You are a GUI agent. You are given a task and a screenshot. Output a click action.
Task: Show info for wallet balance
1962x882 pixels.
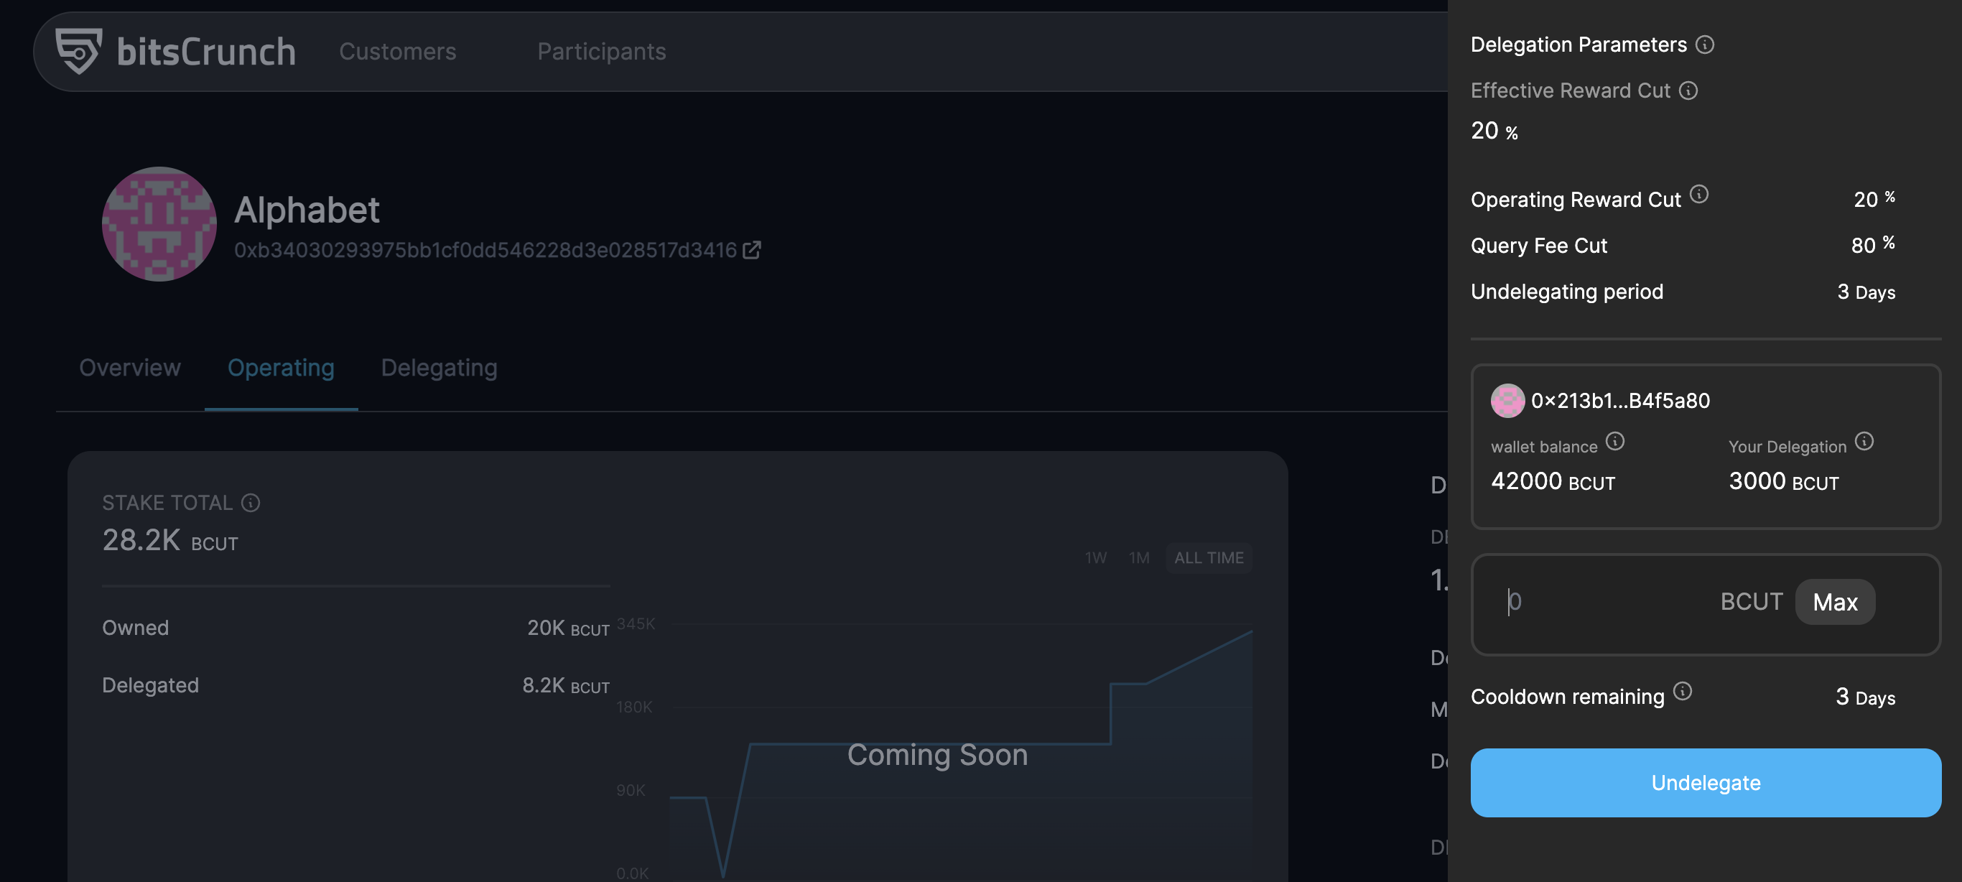tap(1614, 441)
